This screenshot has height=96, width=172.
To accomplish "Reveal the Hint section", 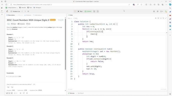I will click(28, 24).
